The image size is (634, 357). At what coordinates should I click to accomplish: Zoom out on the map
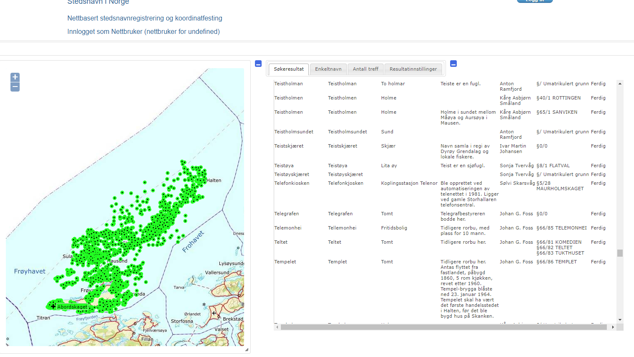click(x=15, y=87)
